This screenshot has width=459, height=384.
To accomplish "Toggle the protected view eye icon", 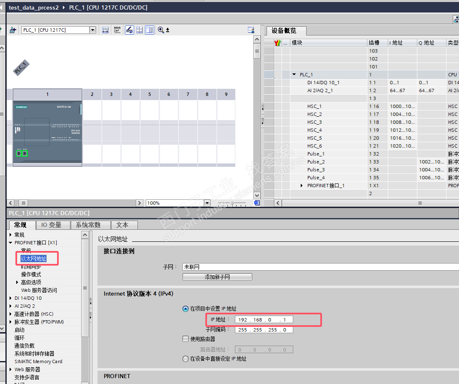I will pyautogui.click(x=130, y=30).
